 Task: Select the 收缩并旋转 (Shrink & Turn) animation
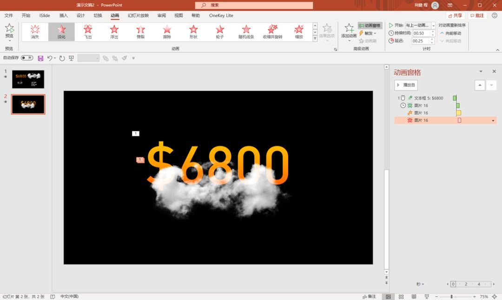click(x=273, y=32)
